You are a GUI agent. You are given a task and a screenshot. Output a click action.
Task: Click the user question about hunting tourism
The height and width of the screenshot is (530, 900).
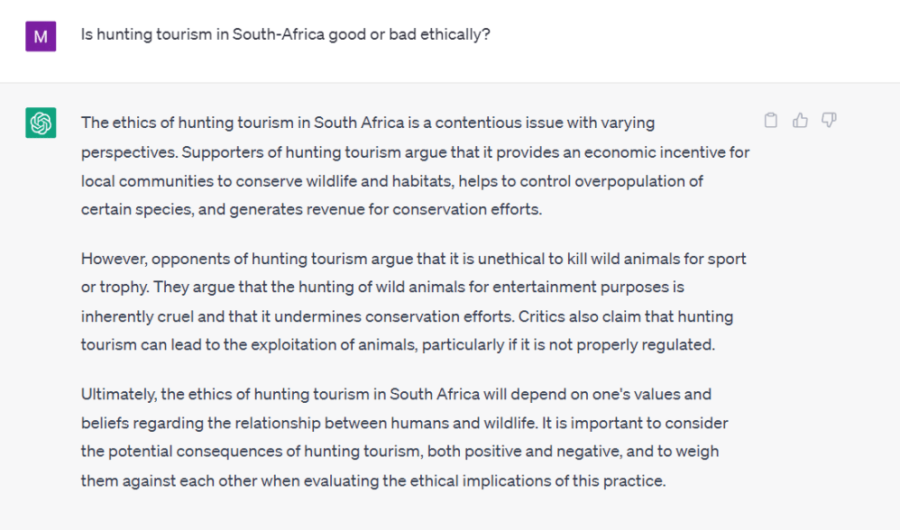click(285, 35)
